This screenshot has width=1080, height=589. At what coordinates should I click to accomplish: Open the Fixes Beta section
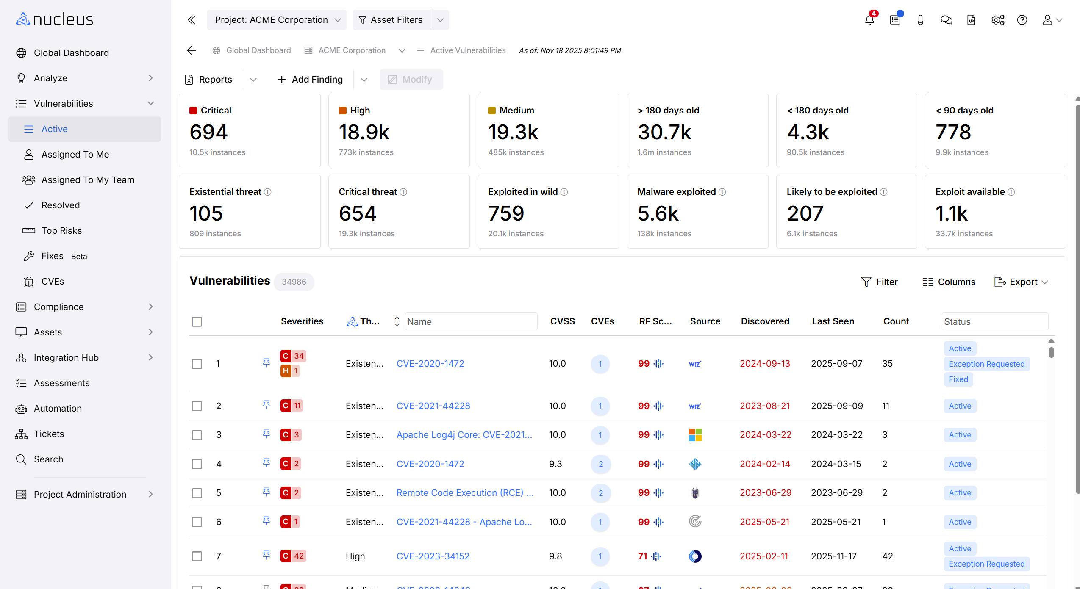(x=53, y=256)
